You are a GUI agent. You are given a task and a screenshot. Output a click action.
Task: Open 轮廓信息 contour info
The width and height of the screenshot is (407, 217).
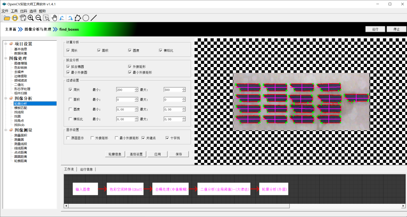pos(115,154)
